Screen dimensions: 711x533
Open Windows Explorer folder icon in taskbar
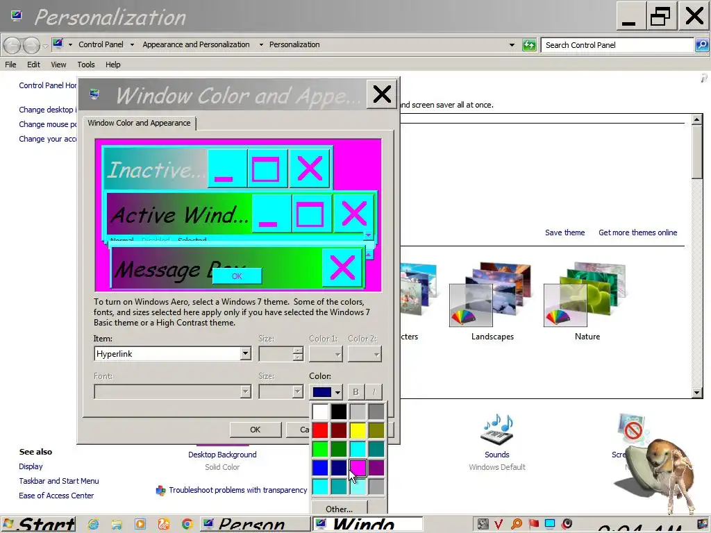[x=117, y=525]
